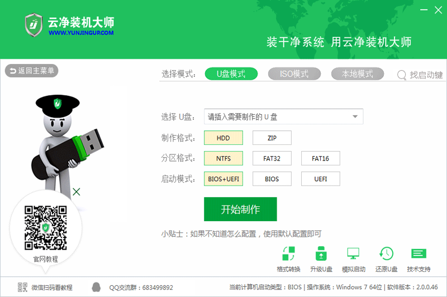Screen dimensions: 447x297
Task: Open the 请插入需要制作的U盘 combo box
Action: point(283,116)
